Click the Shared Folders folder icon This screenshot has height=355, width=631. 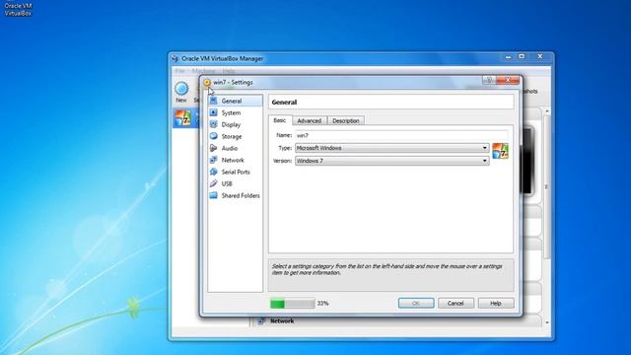pyautogui.click(x=214, y=195)
